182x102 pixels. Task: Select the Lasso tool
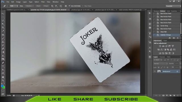point(3,21)
